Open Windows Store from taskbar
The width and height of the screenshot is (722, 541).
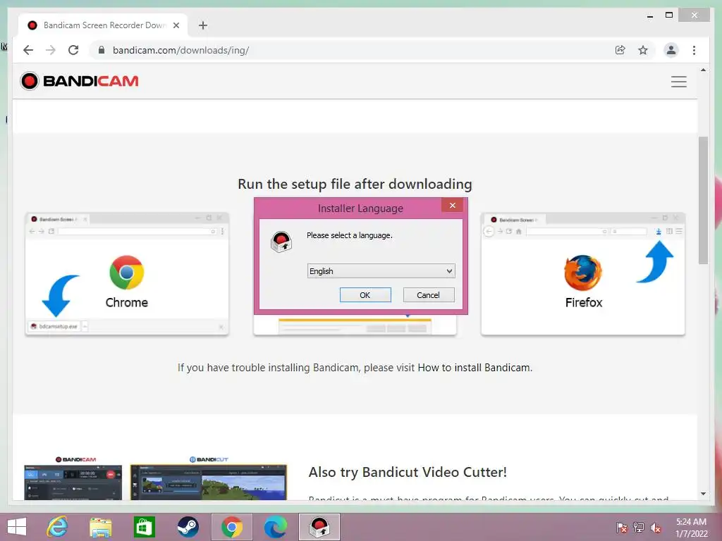(144, 527)
